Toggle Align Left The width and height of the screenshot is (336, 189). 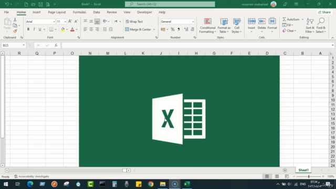[x=85, y=29]
